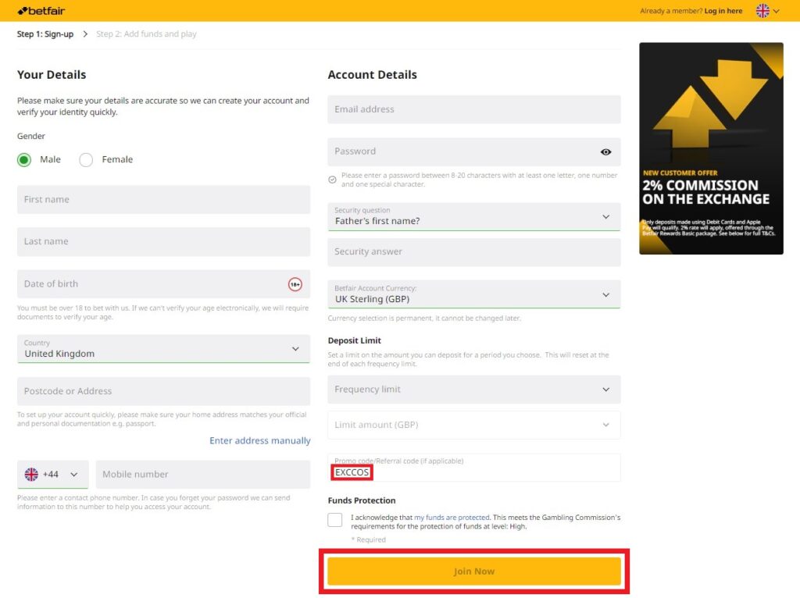
Task: Select the Male gender option
Action: 23,159
